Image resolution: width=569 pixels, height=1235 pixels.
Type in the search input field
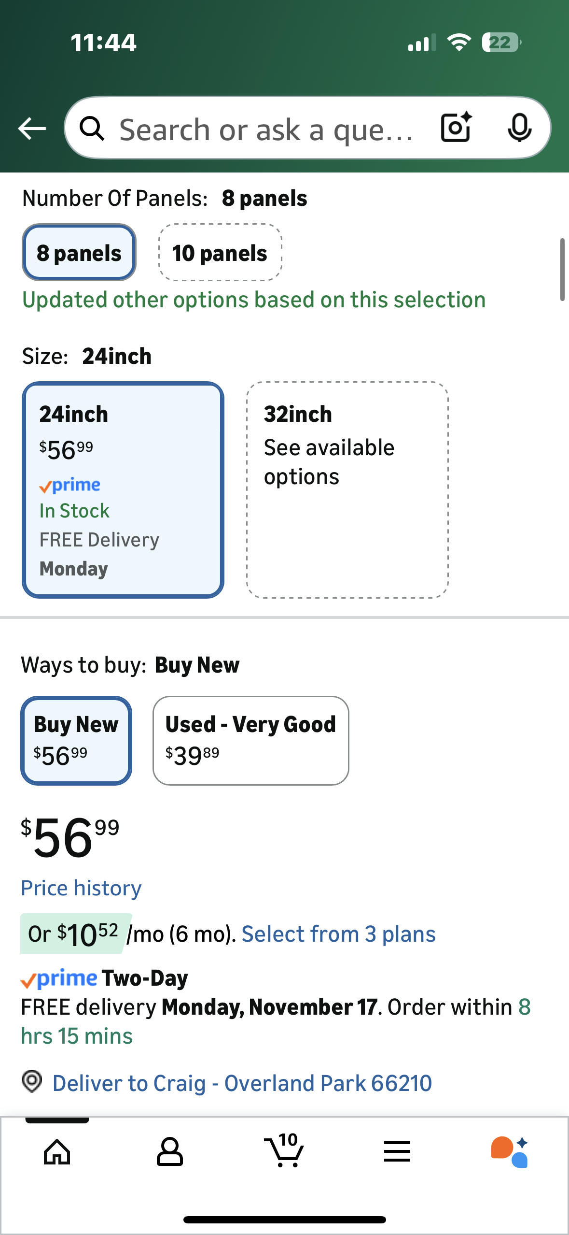tap(265, 129)
